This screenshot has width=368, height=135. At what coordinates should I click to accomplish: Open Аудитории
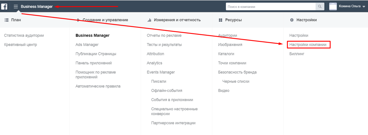pos(228,35)
